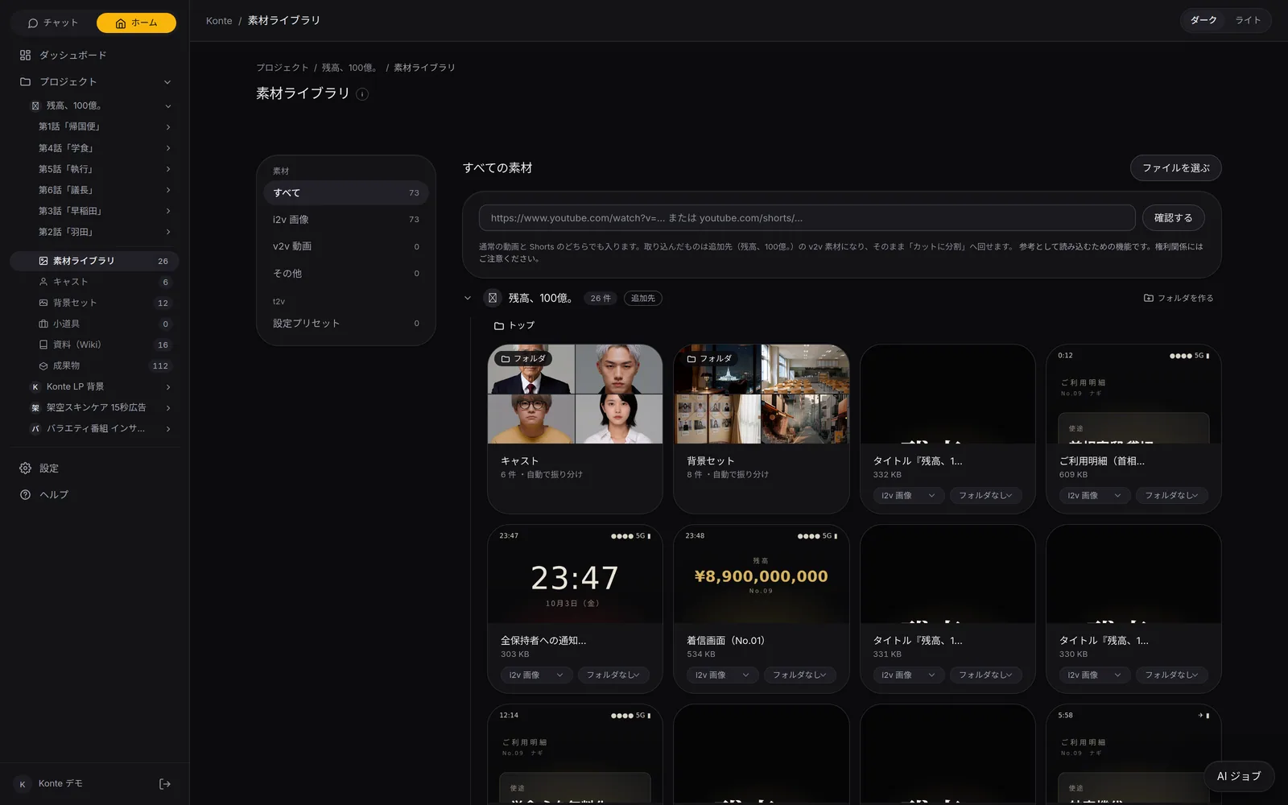Image resolution: width=1288 pixels, height=805 pixels.
Task: Select the 設定プリセット filter
Action: pos(346,324)
